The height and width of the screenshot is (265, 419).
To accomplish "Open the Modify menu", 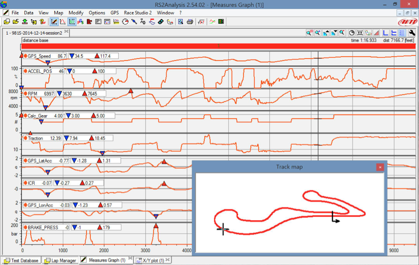I will 76,13.
